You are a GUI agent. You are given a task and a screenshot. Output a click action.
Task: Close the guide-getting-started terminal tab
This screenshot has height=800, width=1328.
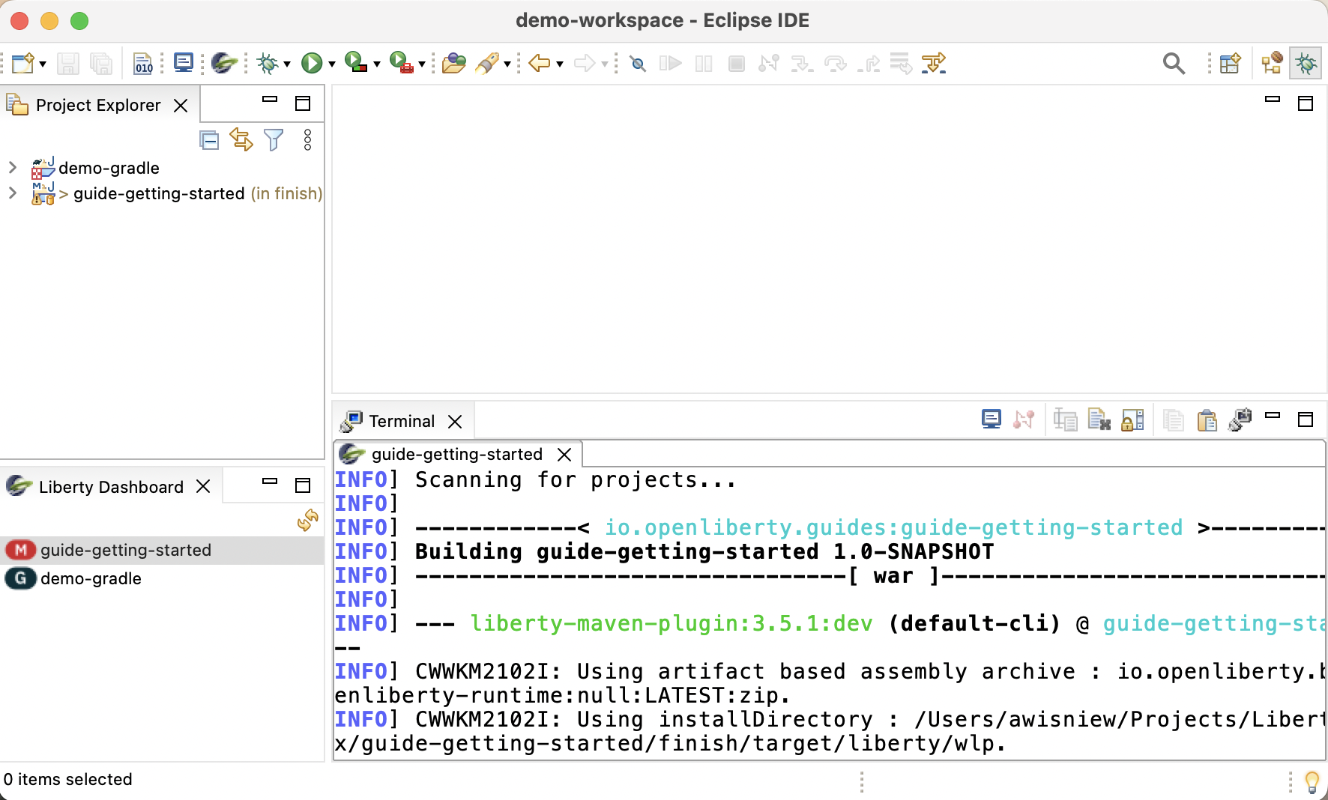[x=564, y=455]
